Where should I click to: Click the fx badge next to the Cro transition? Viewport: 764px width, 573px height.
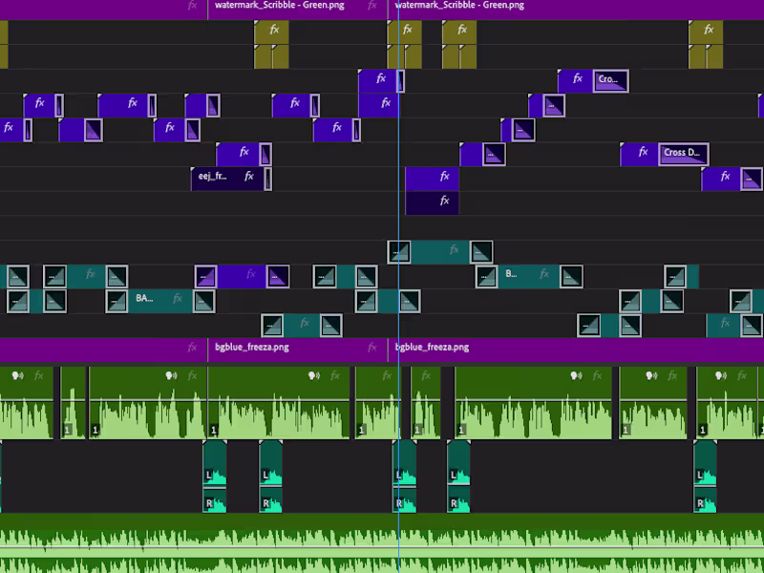pyautogui.click(x=576, y=80)
